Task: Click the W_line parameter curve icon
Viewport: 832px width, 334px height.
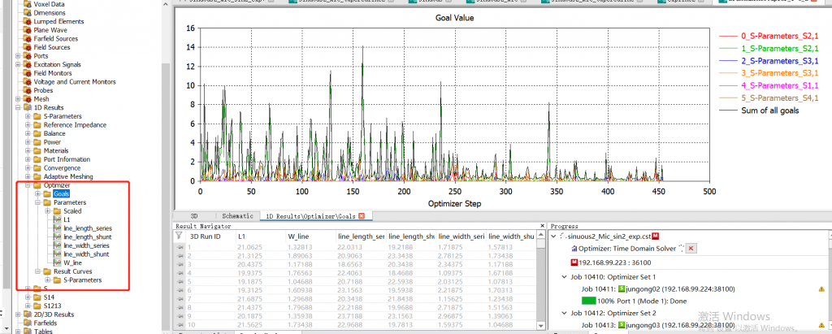Action: click(56, 263)
